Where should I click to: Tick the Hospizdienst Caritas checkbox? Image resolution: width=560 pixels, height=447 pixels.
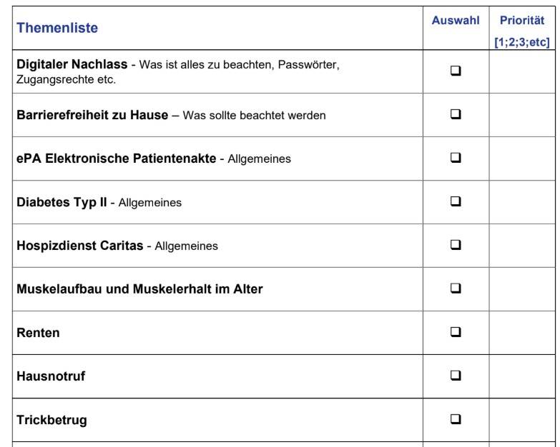(456, 245)
